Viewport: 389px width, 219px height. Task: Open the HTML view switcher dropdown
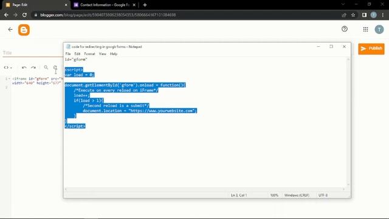point(8,68)
